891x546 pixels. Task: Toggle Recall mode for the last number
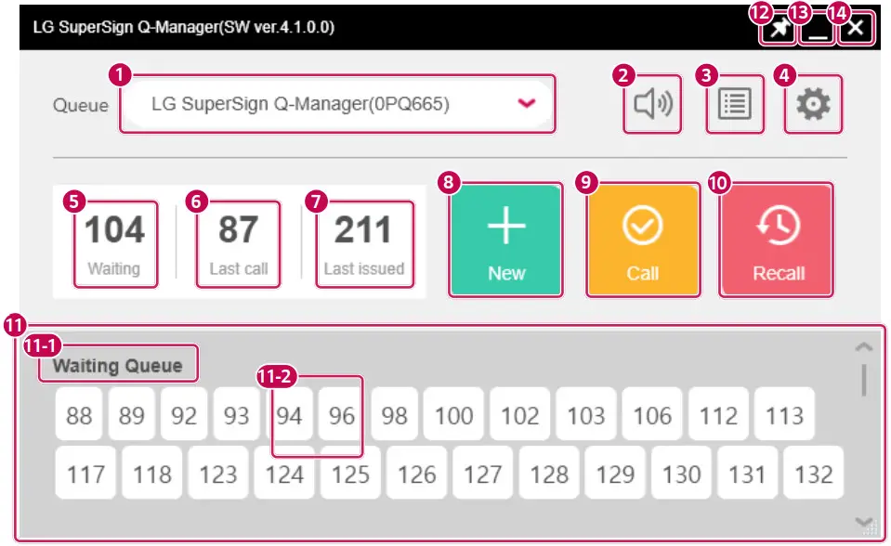pyautogui.click(x=776, y=239)
